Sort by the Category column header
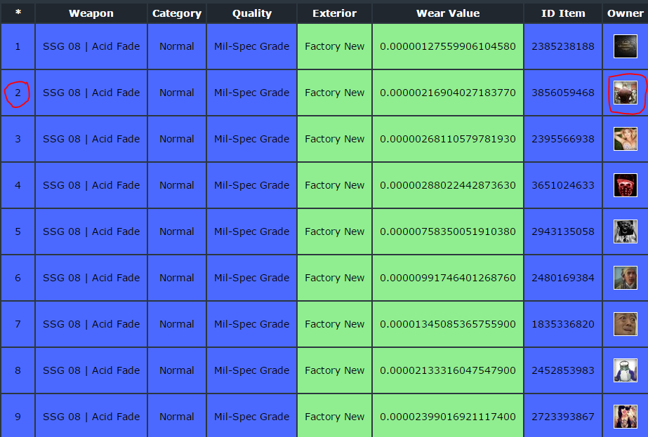Screen dimensions: 648x437 pyautogui.click(x=177, y=13)
